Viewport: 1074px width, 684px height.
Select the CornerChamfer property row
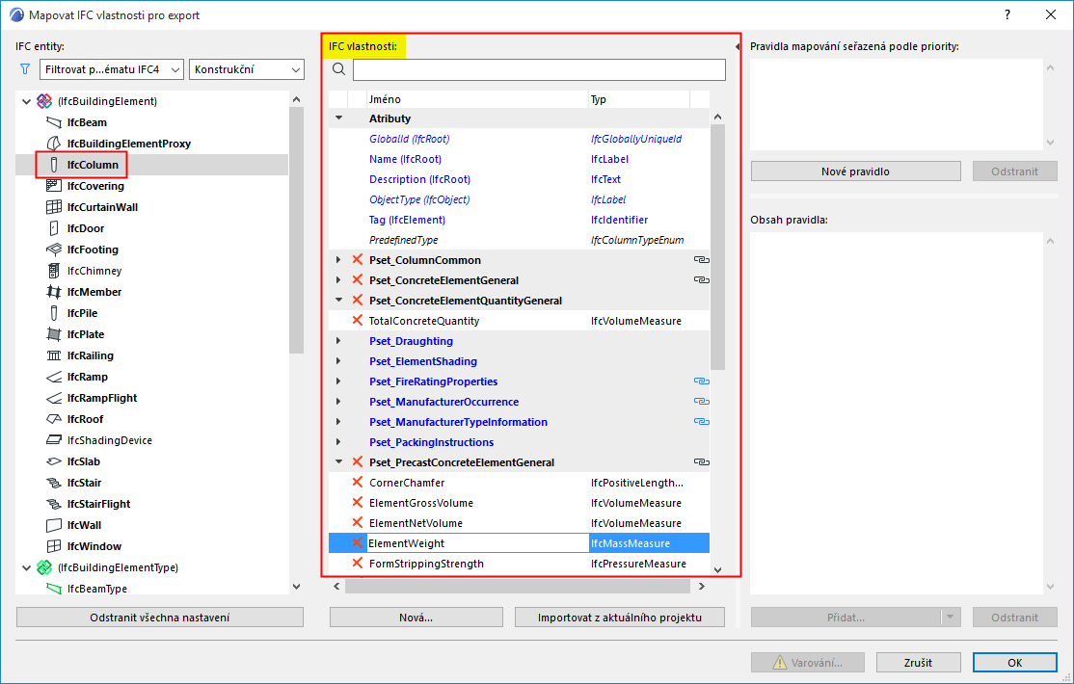click(520, 483)
